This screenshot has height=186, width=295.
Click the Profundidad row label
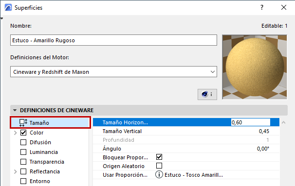click(x=118, y=140)
